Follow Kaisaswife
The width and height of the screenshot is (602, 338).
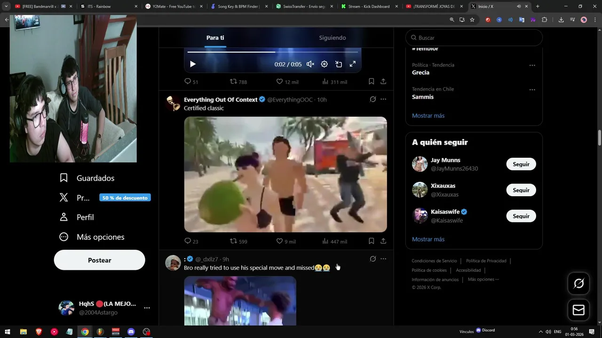coord(521,216)
